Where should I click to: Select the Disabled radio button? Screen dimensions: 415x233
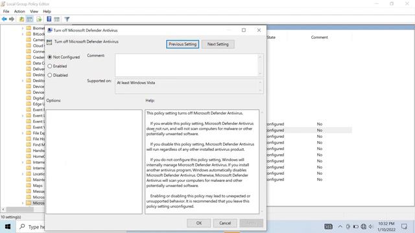point(50,75)
